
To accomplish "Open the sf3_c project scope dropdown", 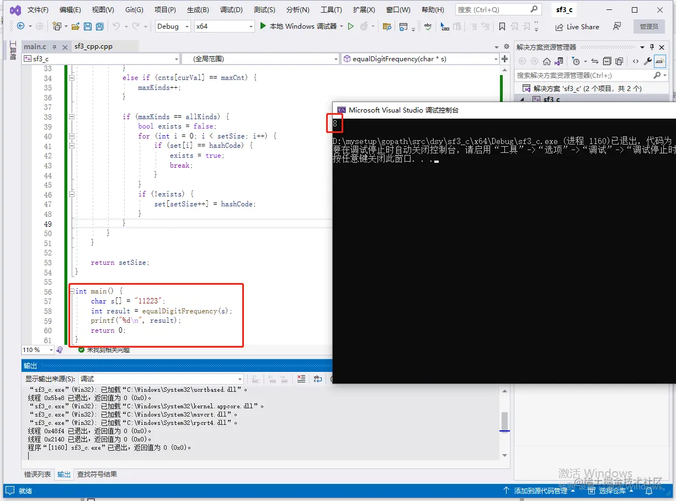I will click(x=101, y=58).
